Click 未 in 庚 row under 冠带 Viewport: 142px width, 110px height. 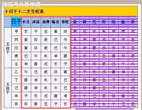46,56
